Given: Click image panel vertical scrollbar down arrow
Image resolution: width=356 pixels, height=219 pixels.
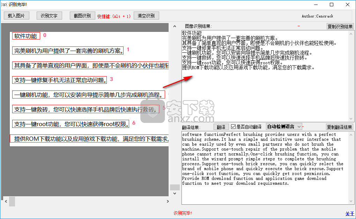Looking at the screenshot, I should (x=175, y=194).
